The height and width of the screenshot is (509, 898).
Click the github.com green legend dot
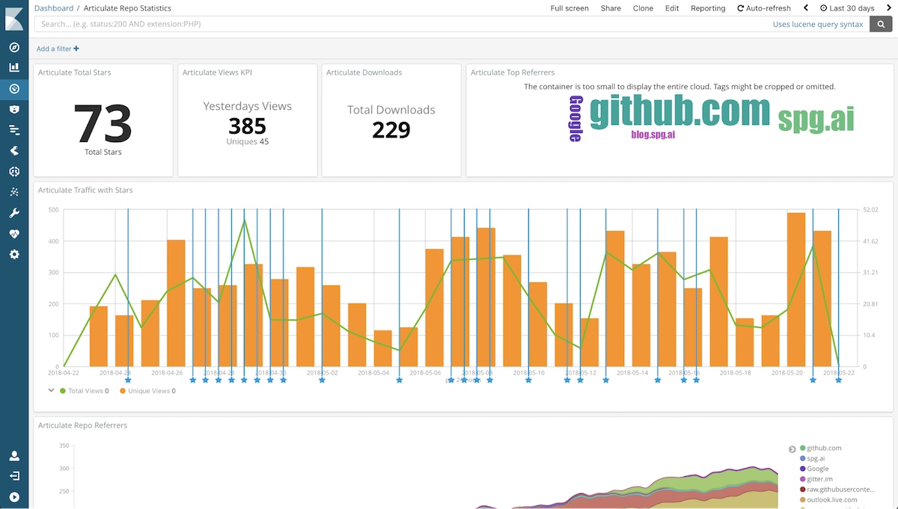[803, 448]
